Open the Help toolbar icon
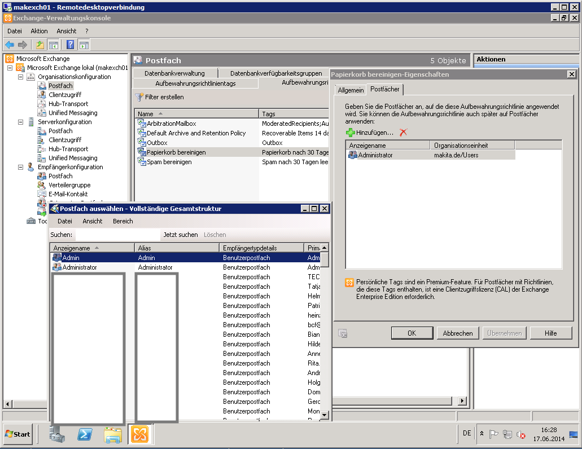 tap(70, 45)
